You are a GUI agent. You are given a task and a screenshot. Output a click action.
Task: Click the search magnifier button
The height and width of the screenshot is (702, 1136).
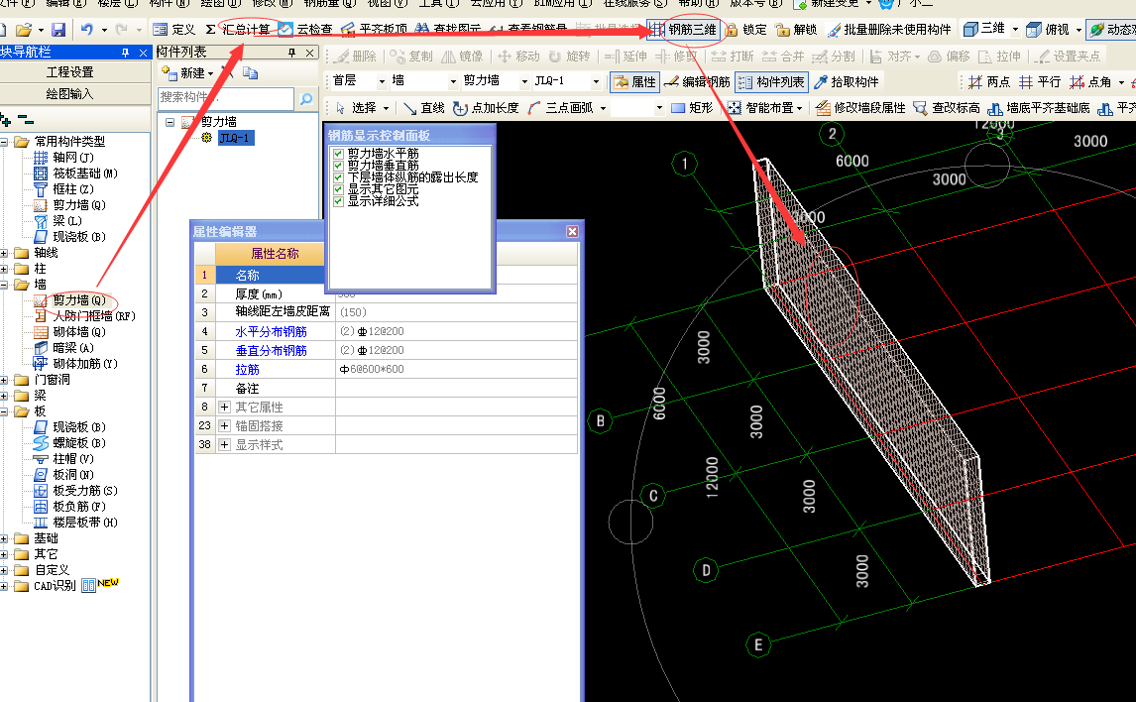point(306,98)
